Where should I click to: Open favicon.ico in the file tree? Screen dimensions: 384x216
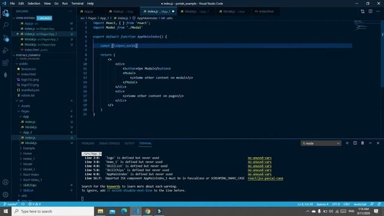point(28,69)
